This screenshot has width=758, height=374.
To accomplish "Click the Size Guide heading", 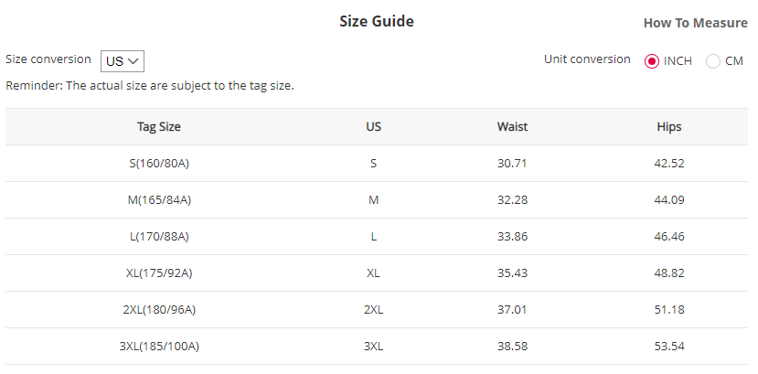I will coord(377,21).
